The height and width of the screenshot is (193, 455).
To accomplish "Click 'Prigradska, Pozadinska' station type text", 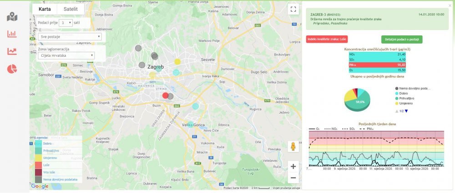I will coord(330,24).
